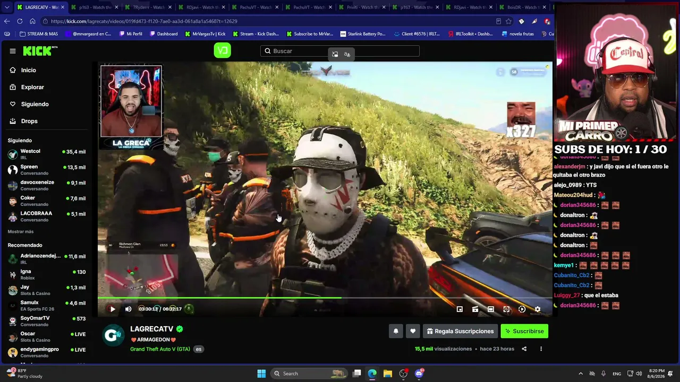
Task: Follow LAGRECATV with the heart button
Action: tap(413, 331)
